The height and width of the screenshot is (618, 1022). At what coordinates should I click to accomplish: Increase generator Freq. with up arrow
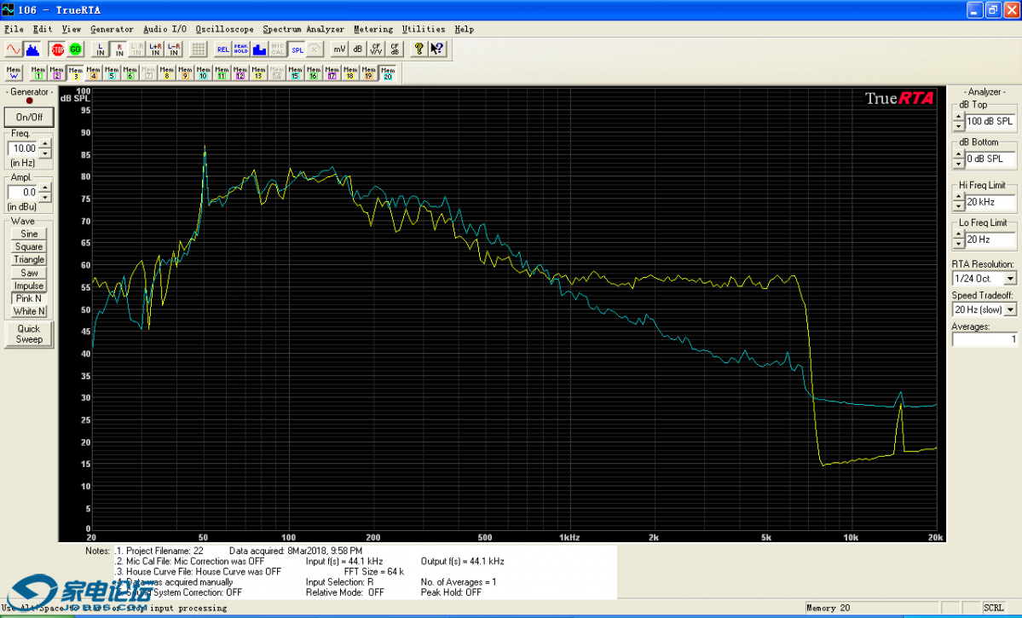click(x=45, y=143)
